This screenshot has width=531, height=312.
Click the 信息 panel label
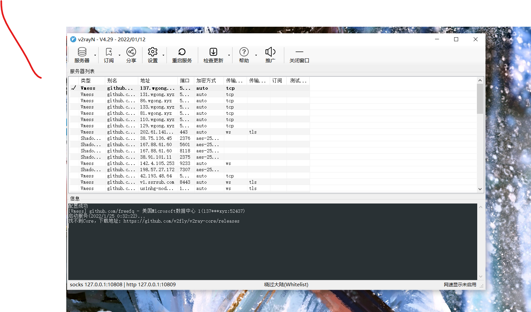pos(75,199)
